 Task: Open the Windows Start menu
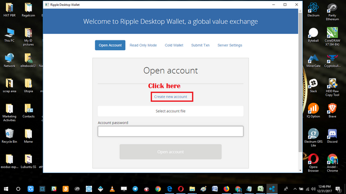pyautogui.click(x=6, y=189)
